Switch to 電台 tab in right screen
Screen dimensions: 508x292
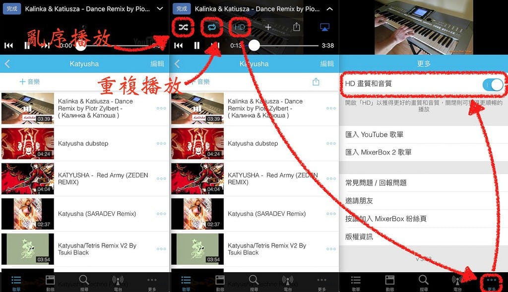[x=457, y=283]
